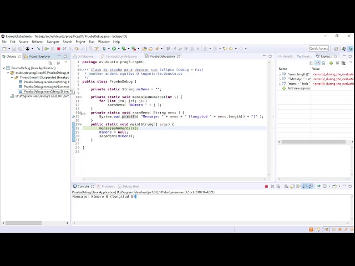Open the Problems tab
The height and width of the screenshot is (266, 355).
[106, 187]
